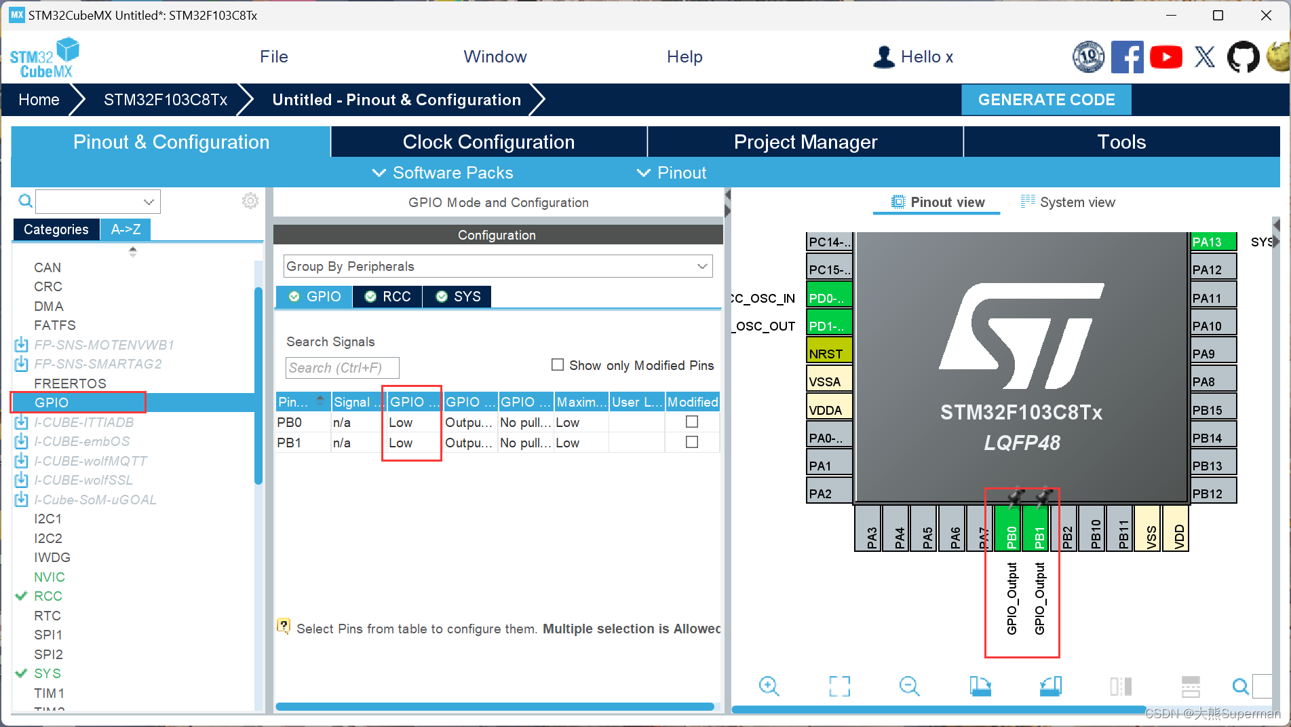The height and width of the screenshot is (727, 1291).
Task: Rotate the chip view clockwise
Action: tap(980, 686)
